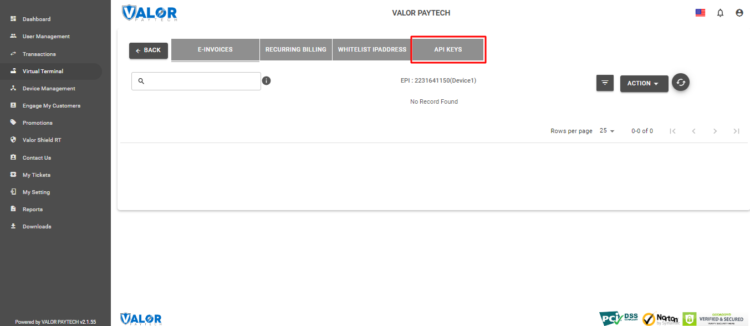
Task: Open Engage My Customers menu item
Action: point(51,105)
